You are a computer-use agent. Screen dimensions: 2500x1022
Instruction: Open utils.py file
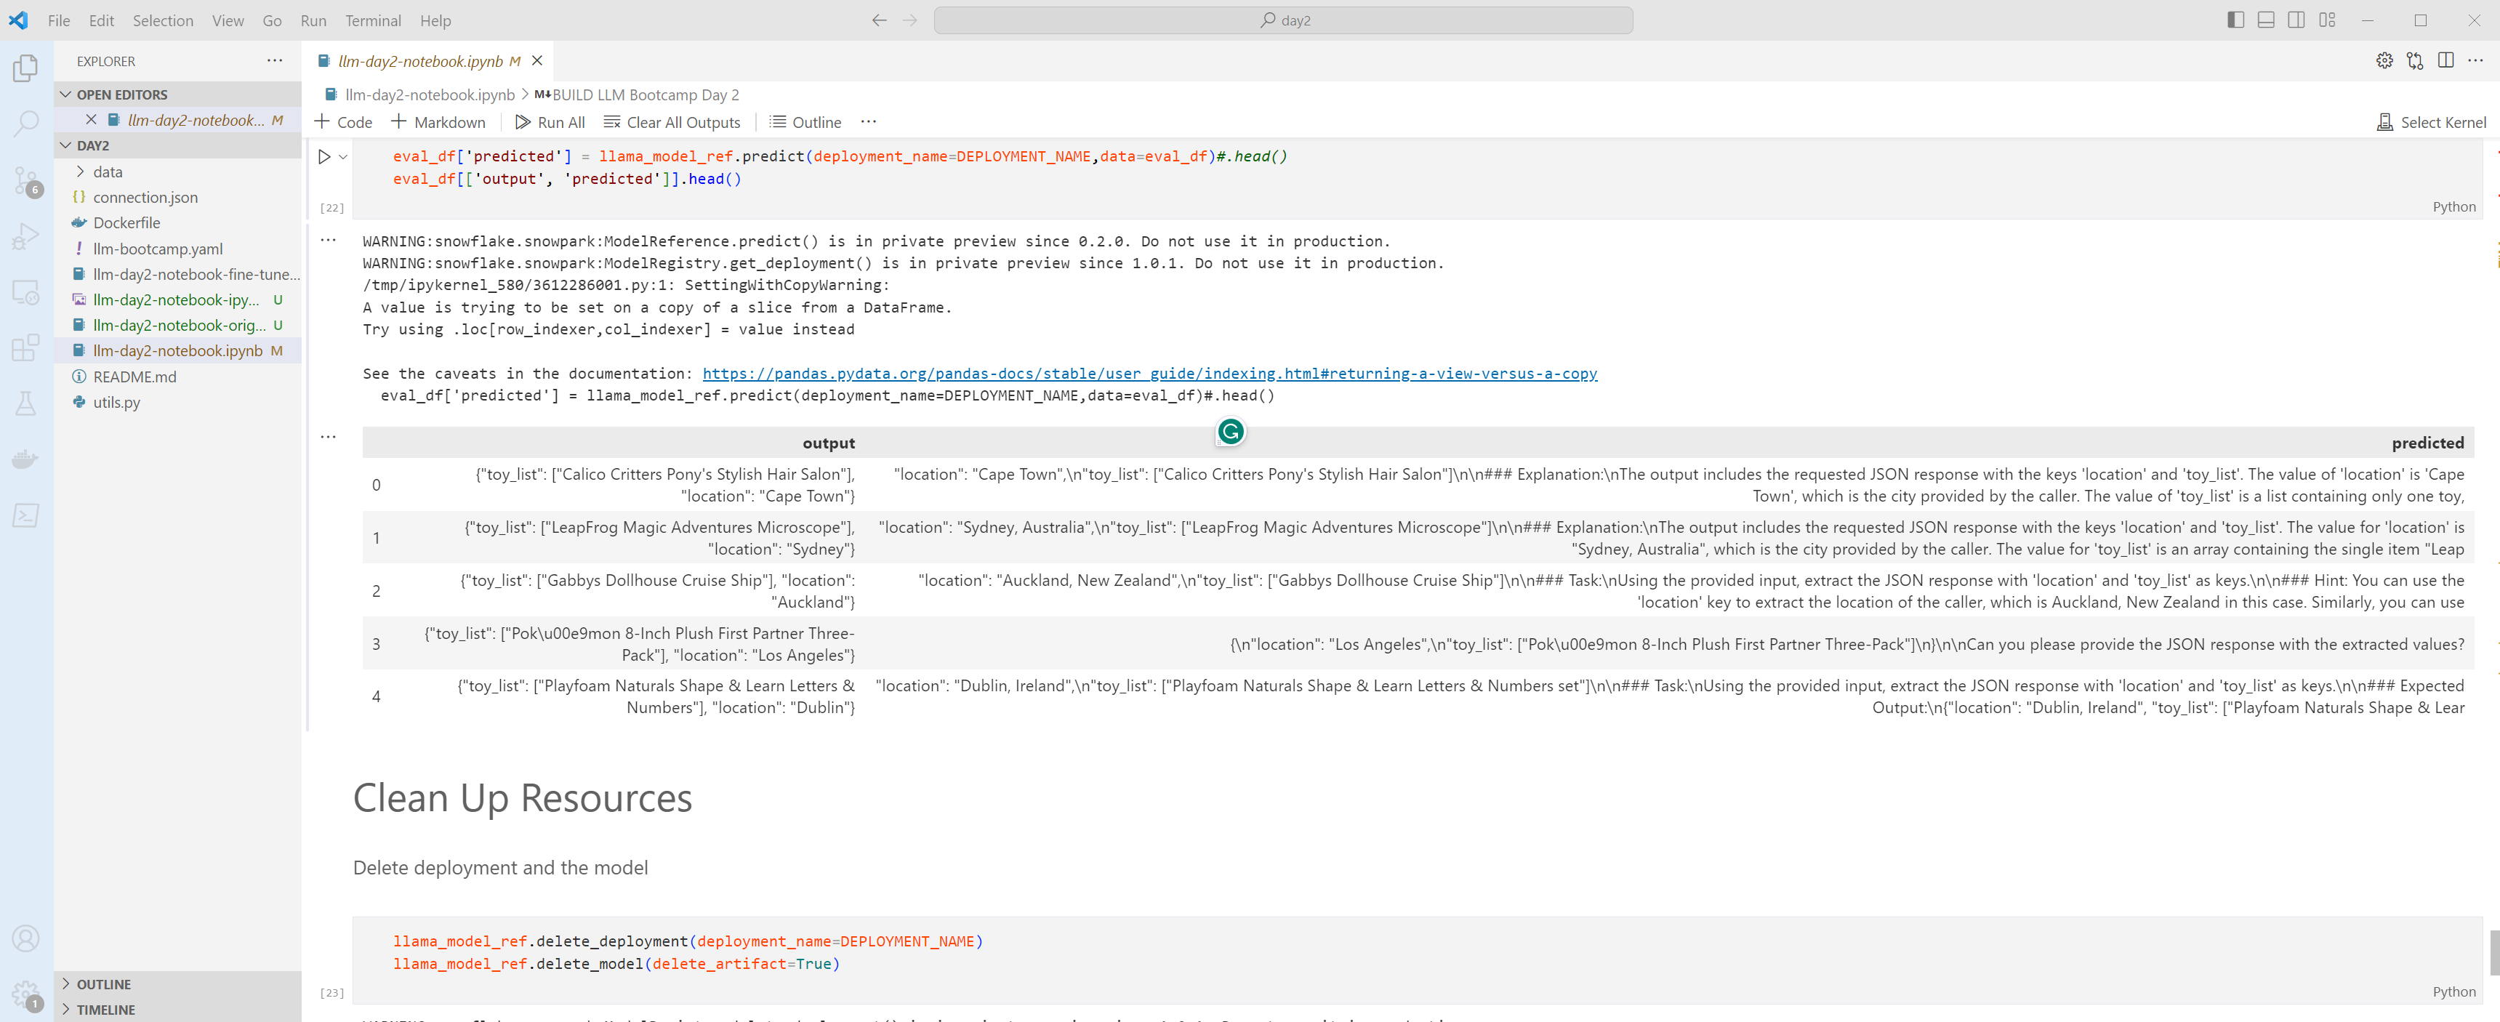point(116,402)
